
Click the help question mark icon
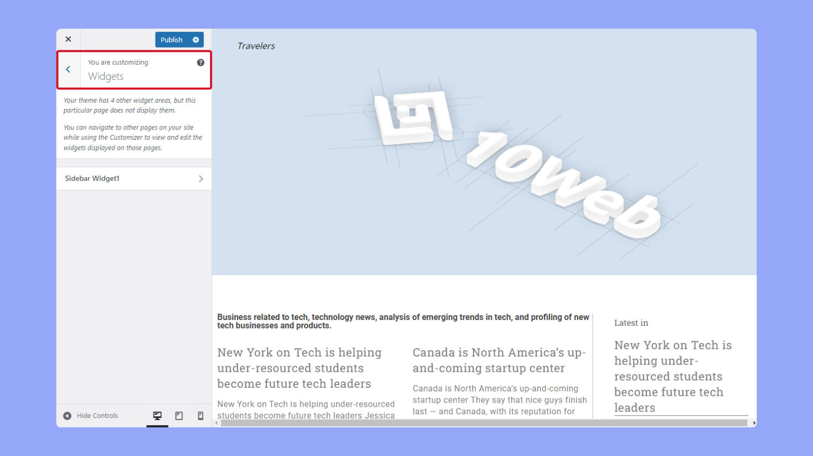click(x=201, y=62)
